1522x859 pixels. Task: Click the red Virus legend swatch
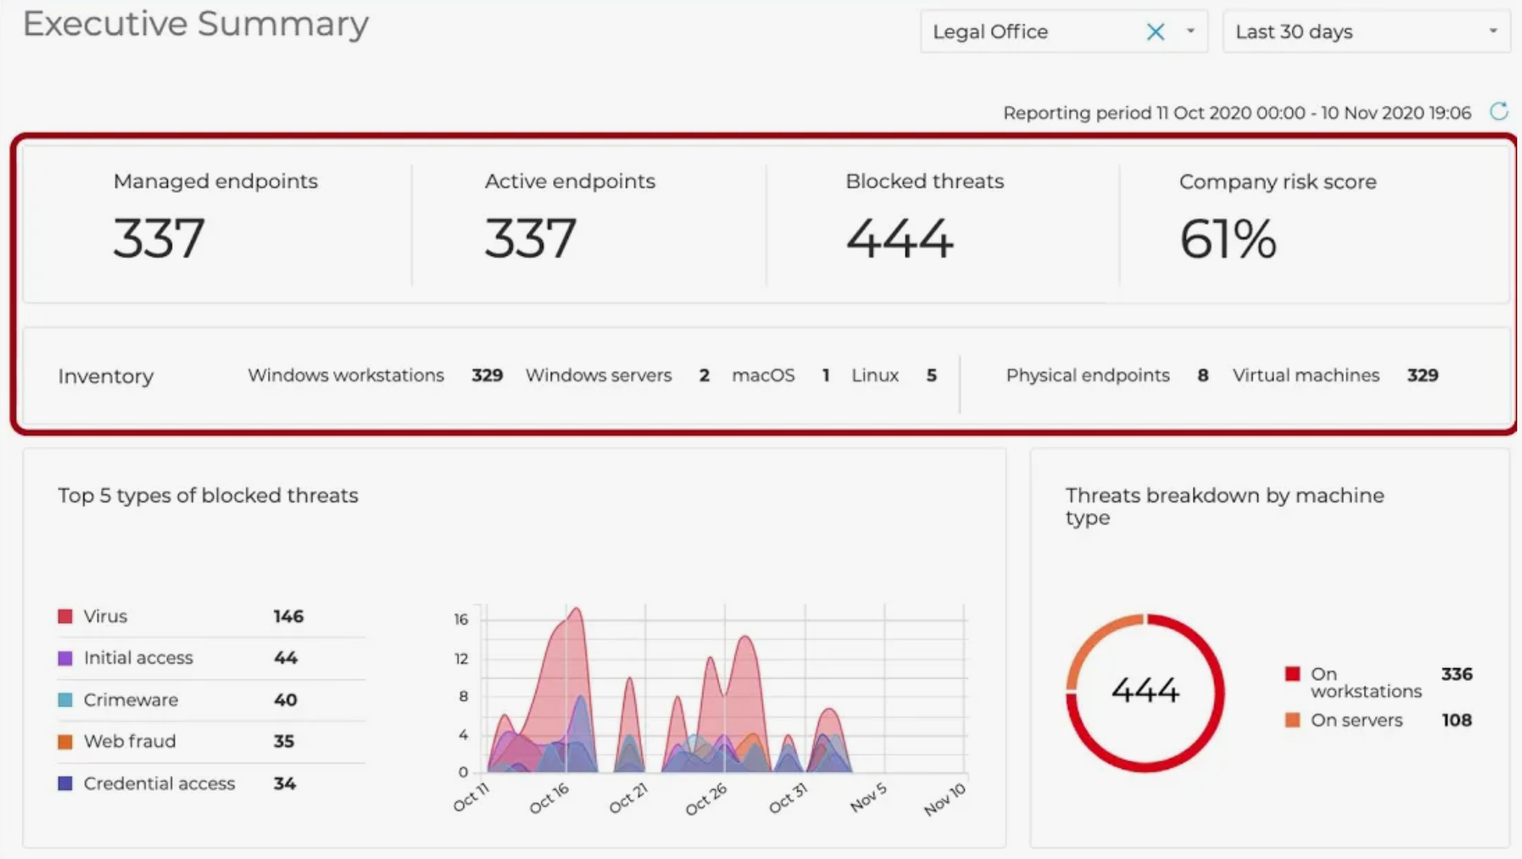coord(65,617)
